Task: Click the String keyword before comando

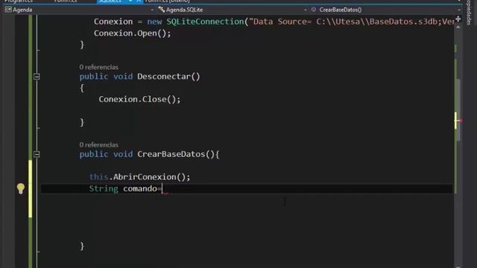Action: coord(104,188)
